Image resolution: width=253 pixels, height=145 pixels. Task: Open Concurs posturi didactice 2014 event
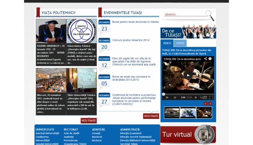click(131, 40)
